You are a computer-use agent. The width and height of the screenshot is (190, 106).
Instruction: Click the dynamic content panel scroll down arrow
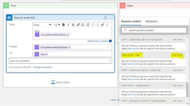click(x=187, y=104)
